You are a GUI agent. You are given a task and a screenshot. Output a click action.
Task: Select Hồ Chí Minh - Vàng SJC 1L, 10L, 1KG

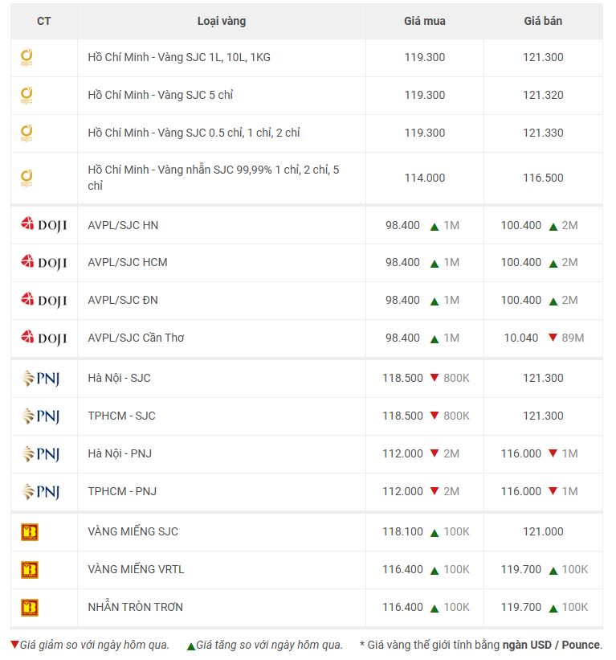click(179, 57)
